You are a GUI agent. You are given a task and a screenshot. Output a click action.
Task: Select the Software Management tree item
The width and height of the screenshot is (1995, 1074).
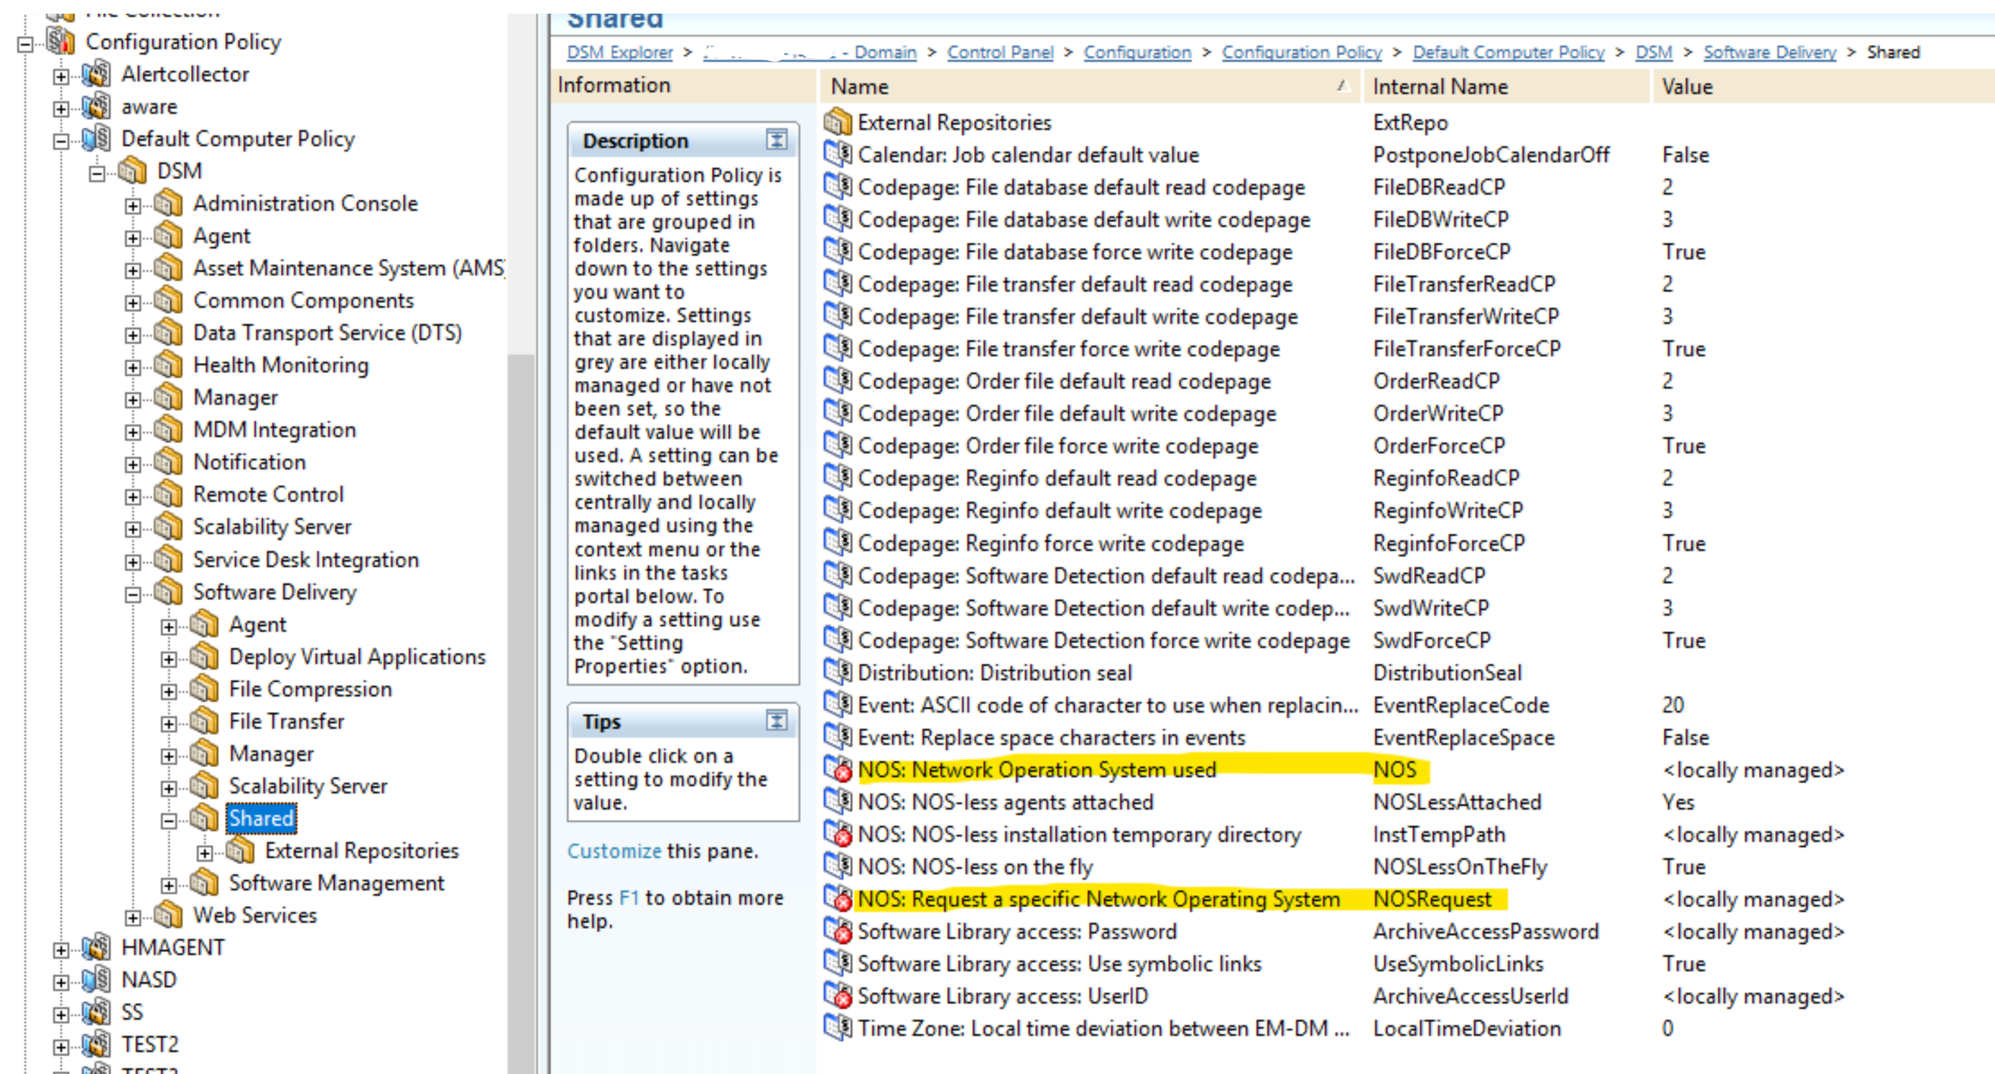[336, 884]
